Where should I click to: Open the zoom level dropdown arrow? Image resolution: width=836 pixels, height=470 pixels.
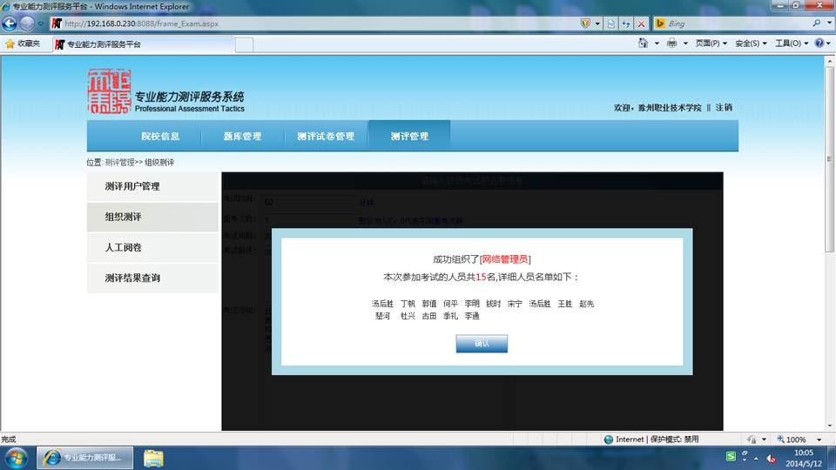coord(819,440)
